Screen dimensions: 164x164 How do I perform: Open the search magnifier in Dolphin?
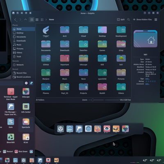129,20
